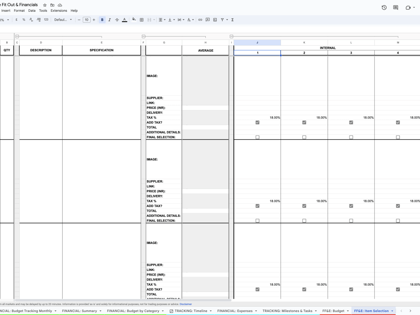Screen dimensions: 420x315
Task: Open the text color dropdown
Action: (x=125, y=19)
